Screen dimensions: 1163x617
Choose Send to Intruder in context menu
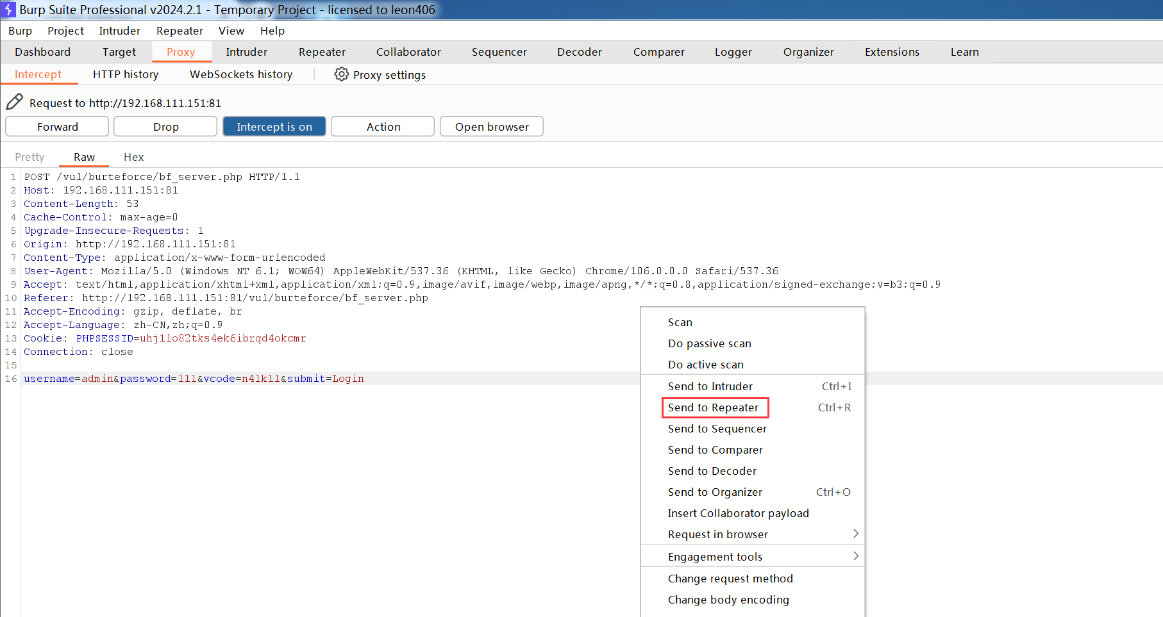click(710, 386)
